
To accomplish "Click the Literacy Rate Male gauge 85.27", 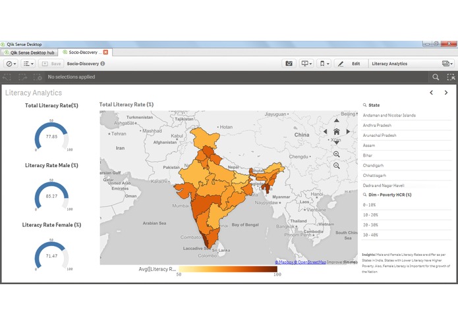I will tap(51, 195).
